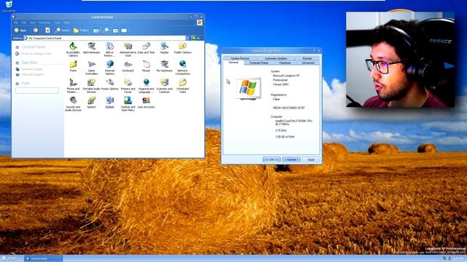This screenshot has height=262, width=467.
Task: Open the Help and Support link
Action: 32,74
